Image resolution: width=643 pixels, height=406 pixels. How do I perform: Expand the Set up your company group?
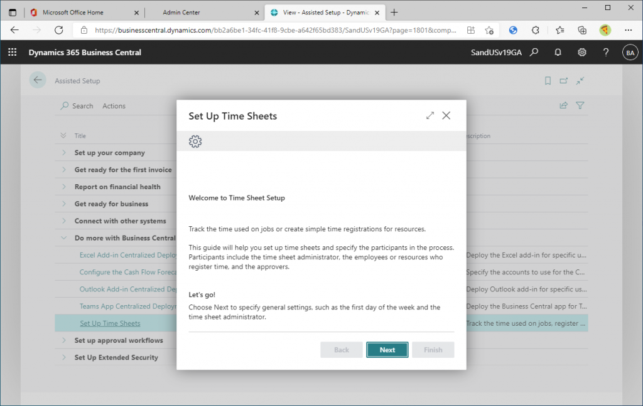pos(64,153)
